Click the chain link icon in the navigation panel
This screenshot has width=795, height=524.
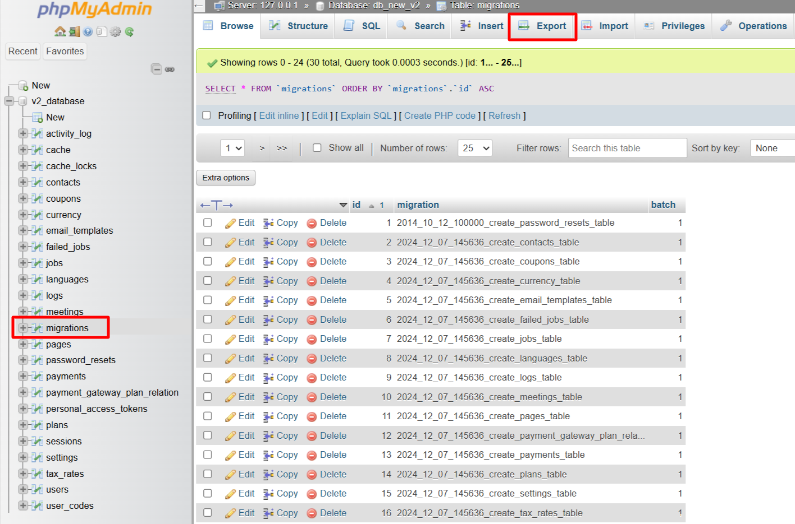170,69
